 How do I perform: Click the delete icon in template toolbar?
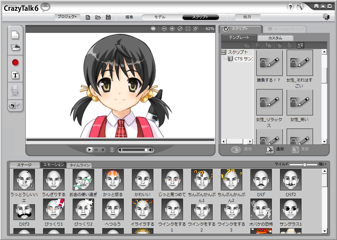point(290,45)
